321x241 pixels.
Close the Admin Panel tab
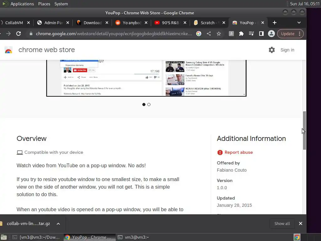68,23
